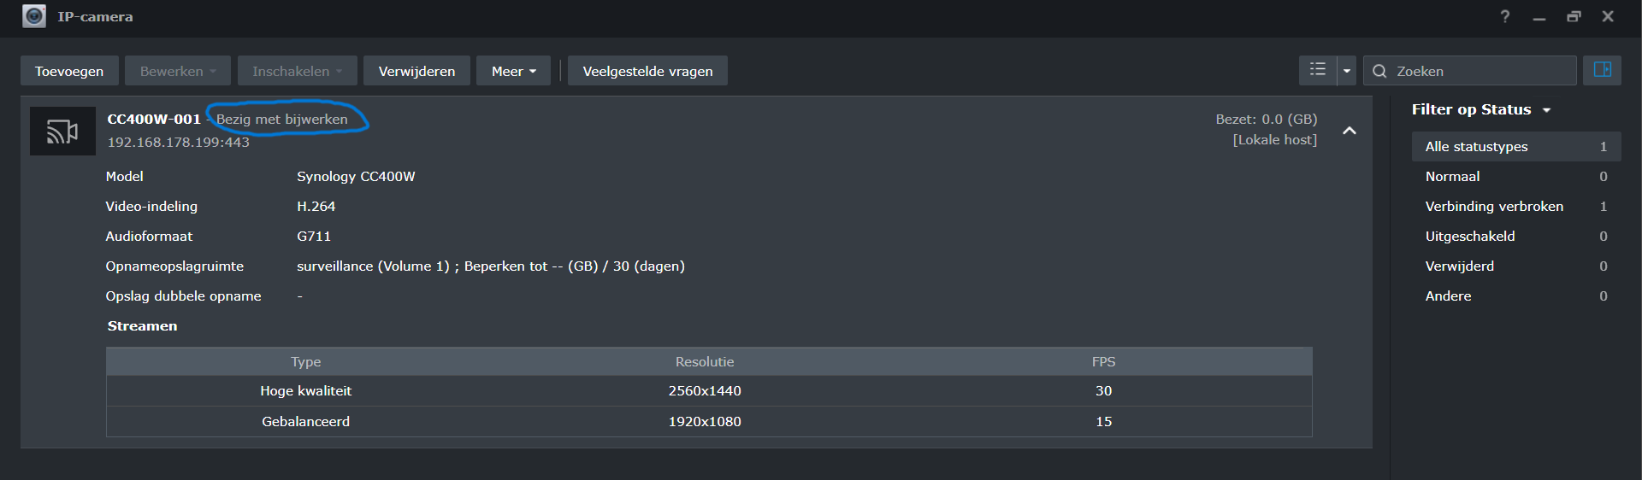
Task: Filter by Verwijderd status
Action: pyautogui.click(x=1516, y=266)
